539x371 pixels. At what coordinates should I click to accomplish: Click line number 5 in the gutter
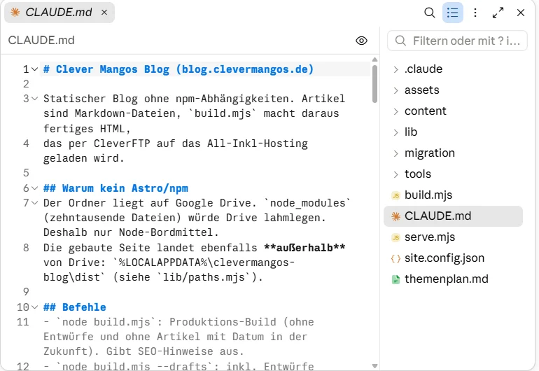(x=26, y=173)
